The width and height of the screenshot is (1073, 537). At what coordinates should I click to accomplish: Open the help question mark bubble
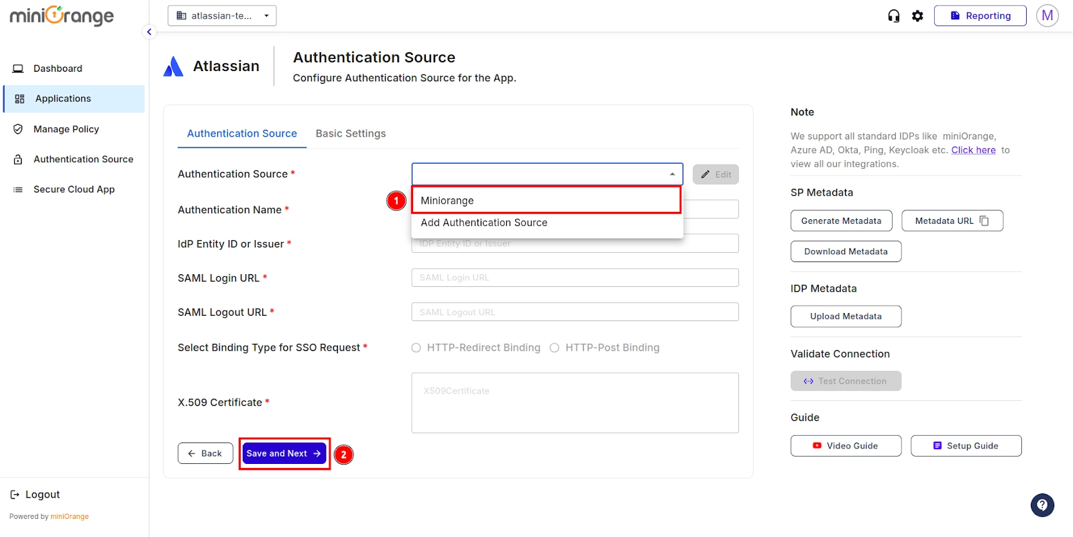point(1042,505)
